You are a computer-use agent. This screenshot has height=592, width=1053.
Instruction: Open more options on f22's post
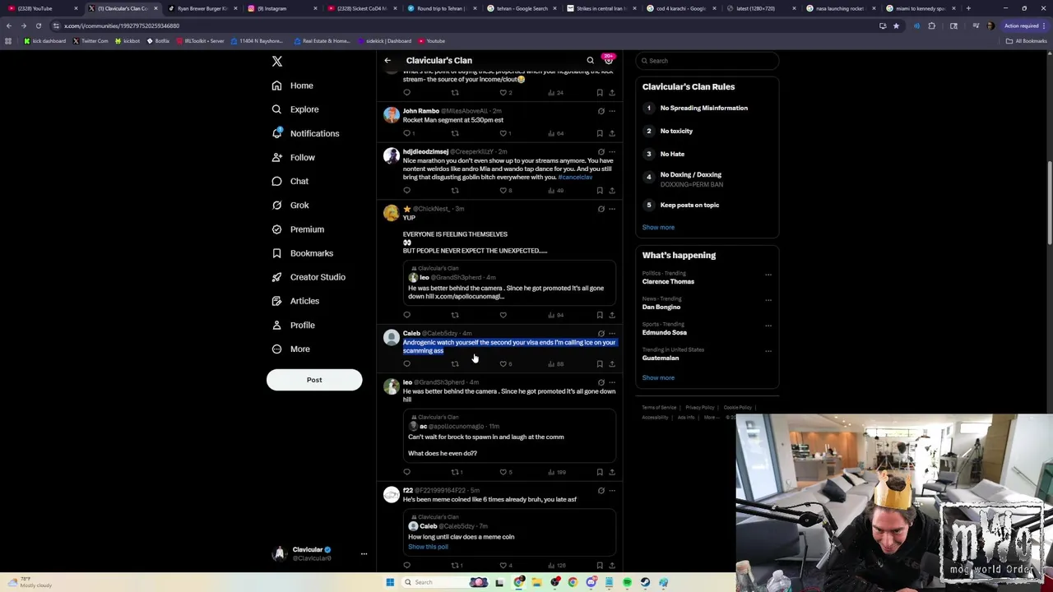[x=611, y=491]
